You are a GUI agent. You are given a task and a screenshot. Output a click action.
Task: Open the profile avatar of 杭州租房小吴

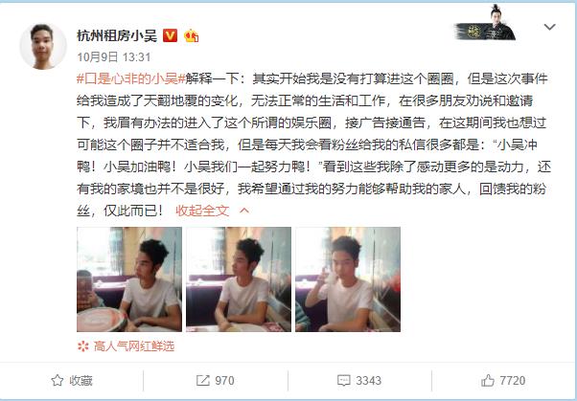tap(43, 46)
